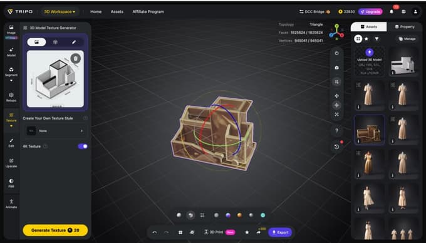Switch to the Property tab
This screenshot has width=426, height=243.
coord(405,26)
